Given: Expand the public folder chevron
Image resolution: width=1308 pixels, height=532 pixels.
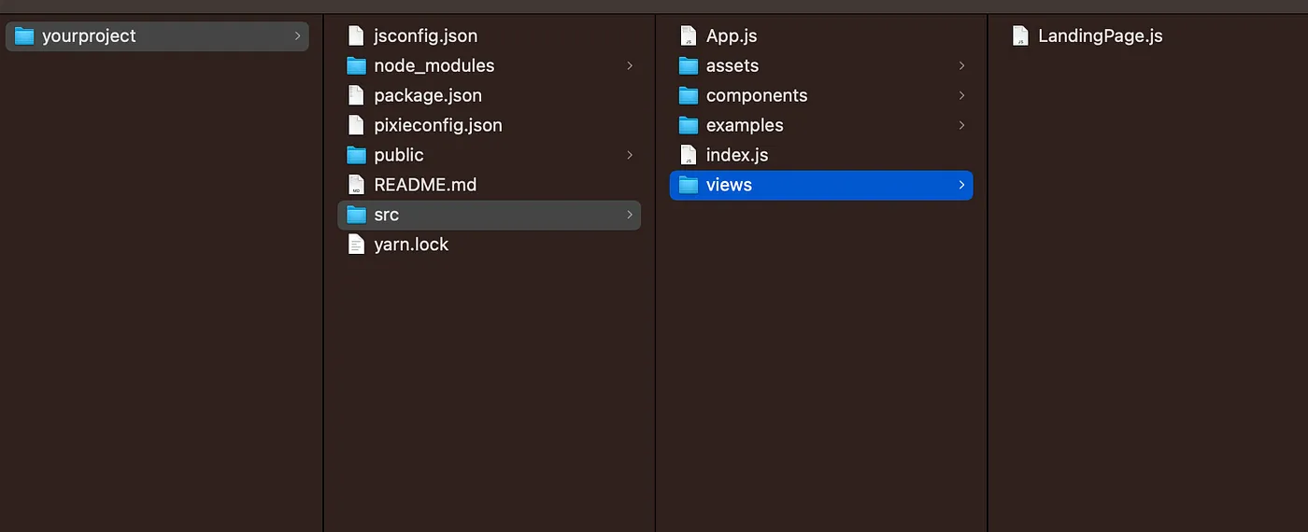Looking at the screenshot, I should (630, 155).
